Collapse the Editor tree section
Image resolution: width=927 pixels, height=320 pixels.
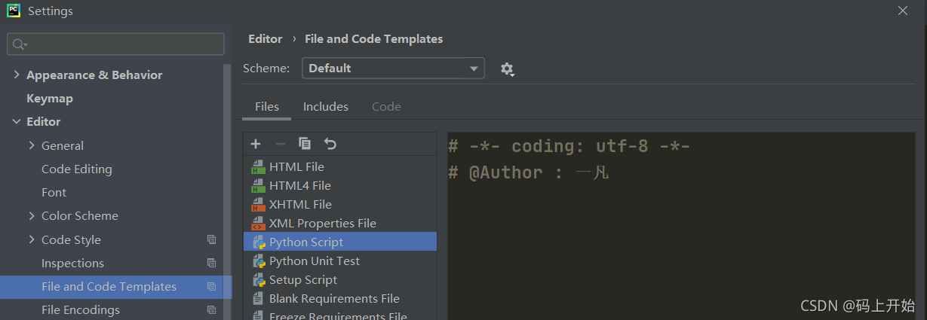[17, 122]
